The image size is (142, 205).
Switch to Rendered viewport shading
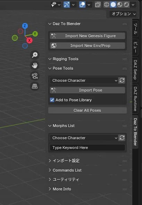(126, 5)
